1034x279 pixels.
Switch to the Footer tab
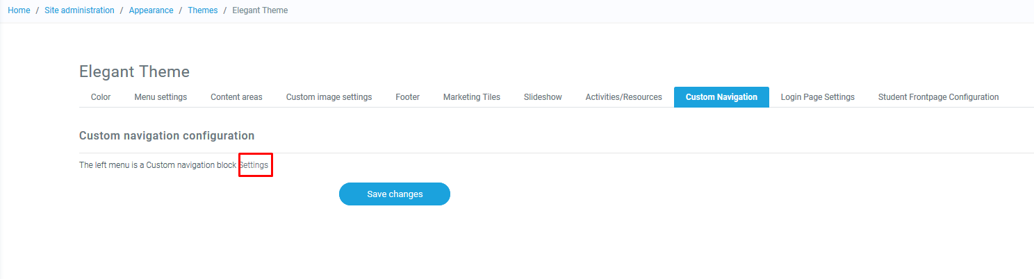pos(407,97)
